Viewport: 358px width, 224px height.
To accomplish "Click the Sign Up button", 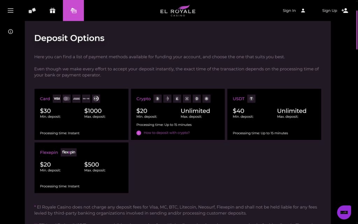I will pos(335,10).
